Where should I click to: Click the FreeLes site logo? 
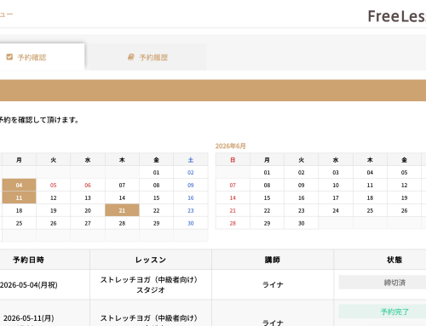point(397,16)
